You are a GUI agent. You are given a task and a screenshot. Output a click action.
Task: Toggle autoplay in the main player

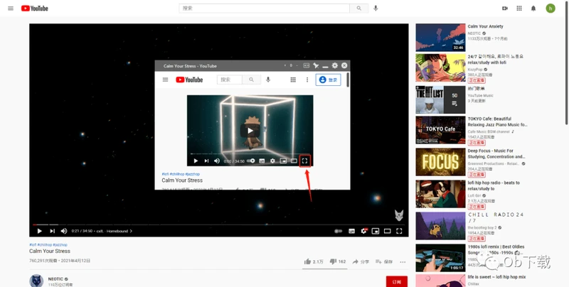click(x=339, y=231)
